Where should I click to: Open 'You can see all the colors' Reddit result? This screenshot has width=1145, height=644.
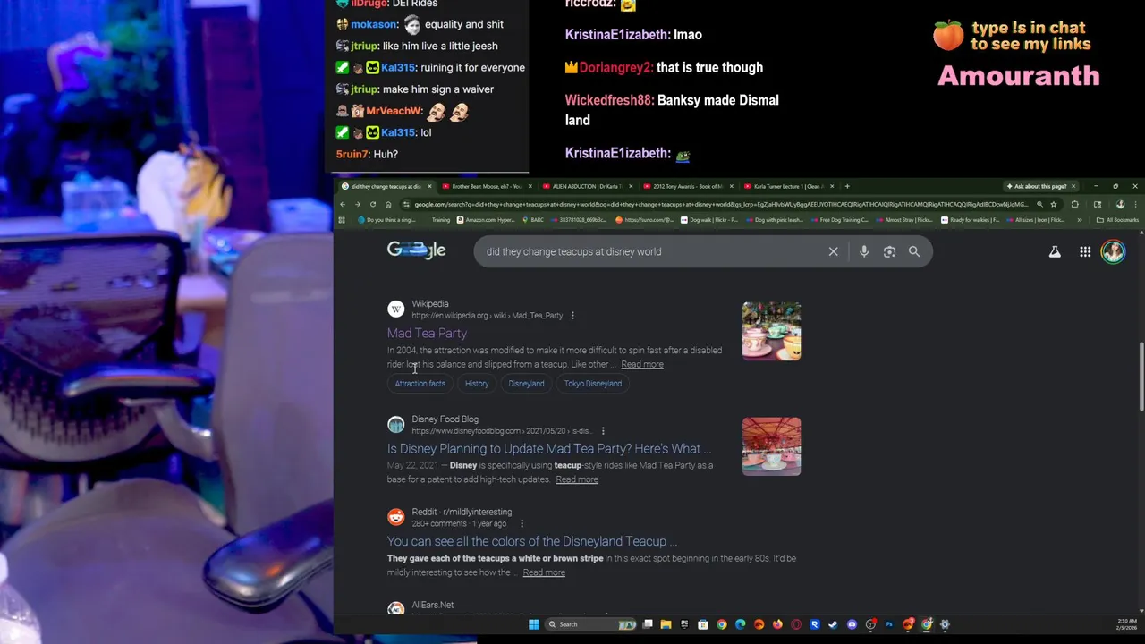pos(531,541)
